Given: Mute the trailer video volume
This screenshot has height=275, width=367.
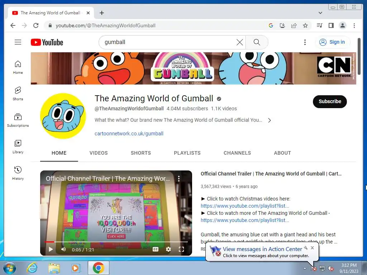Looking at the screenshot, I should click(63, 249).
